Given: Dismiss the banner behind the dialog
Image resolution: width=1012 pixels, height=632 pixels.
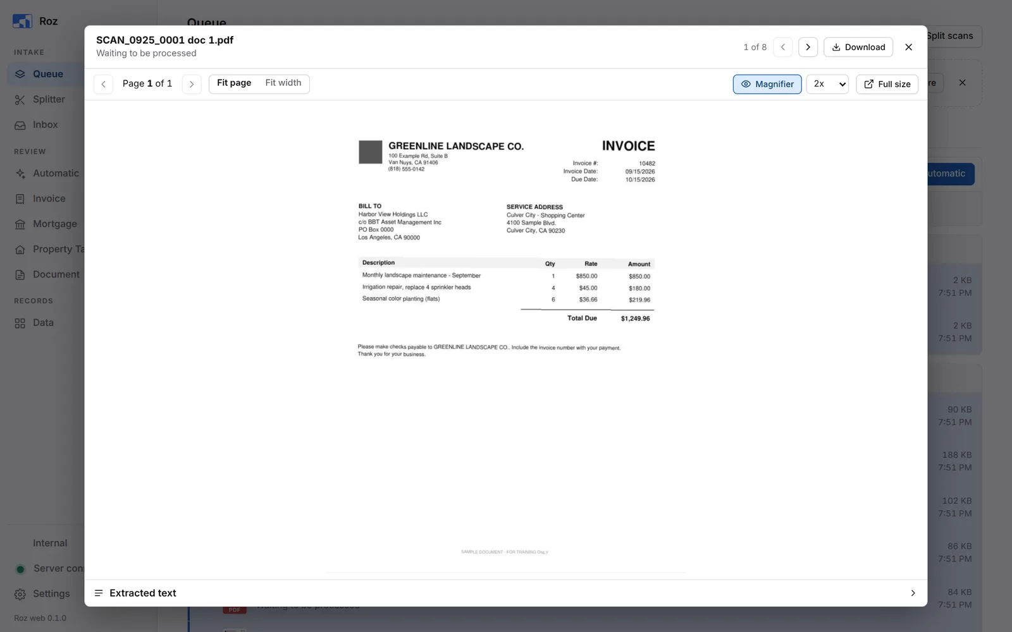Looking at the screenshot, I should coord(962,83).
